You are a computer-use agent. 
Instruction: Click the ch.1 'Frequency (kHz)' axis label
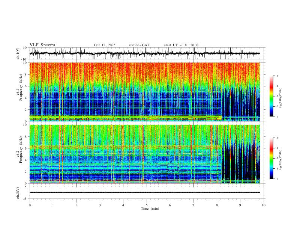21,88
